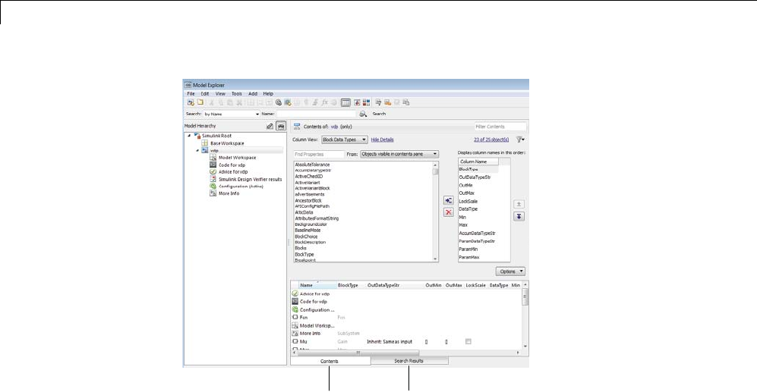Click Inherit: Same as input cell
This screenshot has width=757, height=392.
[x=390, y=341]
